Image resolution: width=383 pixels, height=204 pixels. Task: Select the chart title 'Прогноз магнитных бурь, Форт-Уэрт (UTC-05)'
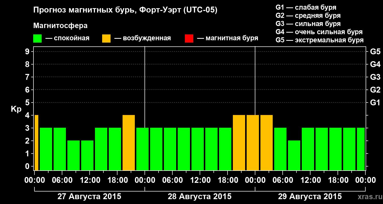click(x=125, y=10)
